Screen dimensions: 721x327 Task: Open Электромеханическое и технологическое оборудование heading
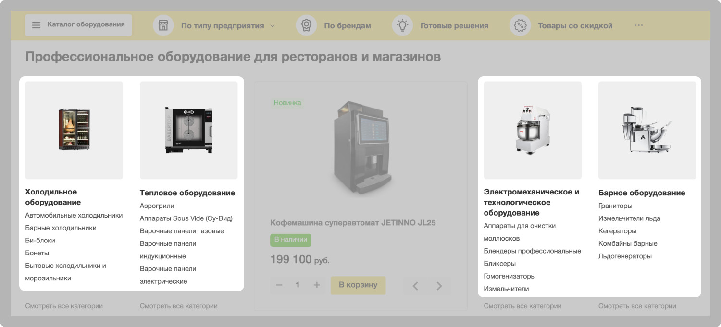[532, 203]
